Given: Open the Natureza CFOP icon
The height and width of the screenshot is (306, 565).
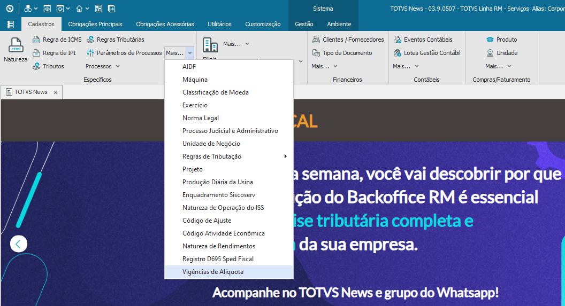Looking at the screenshot, I should point(16,45).
